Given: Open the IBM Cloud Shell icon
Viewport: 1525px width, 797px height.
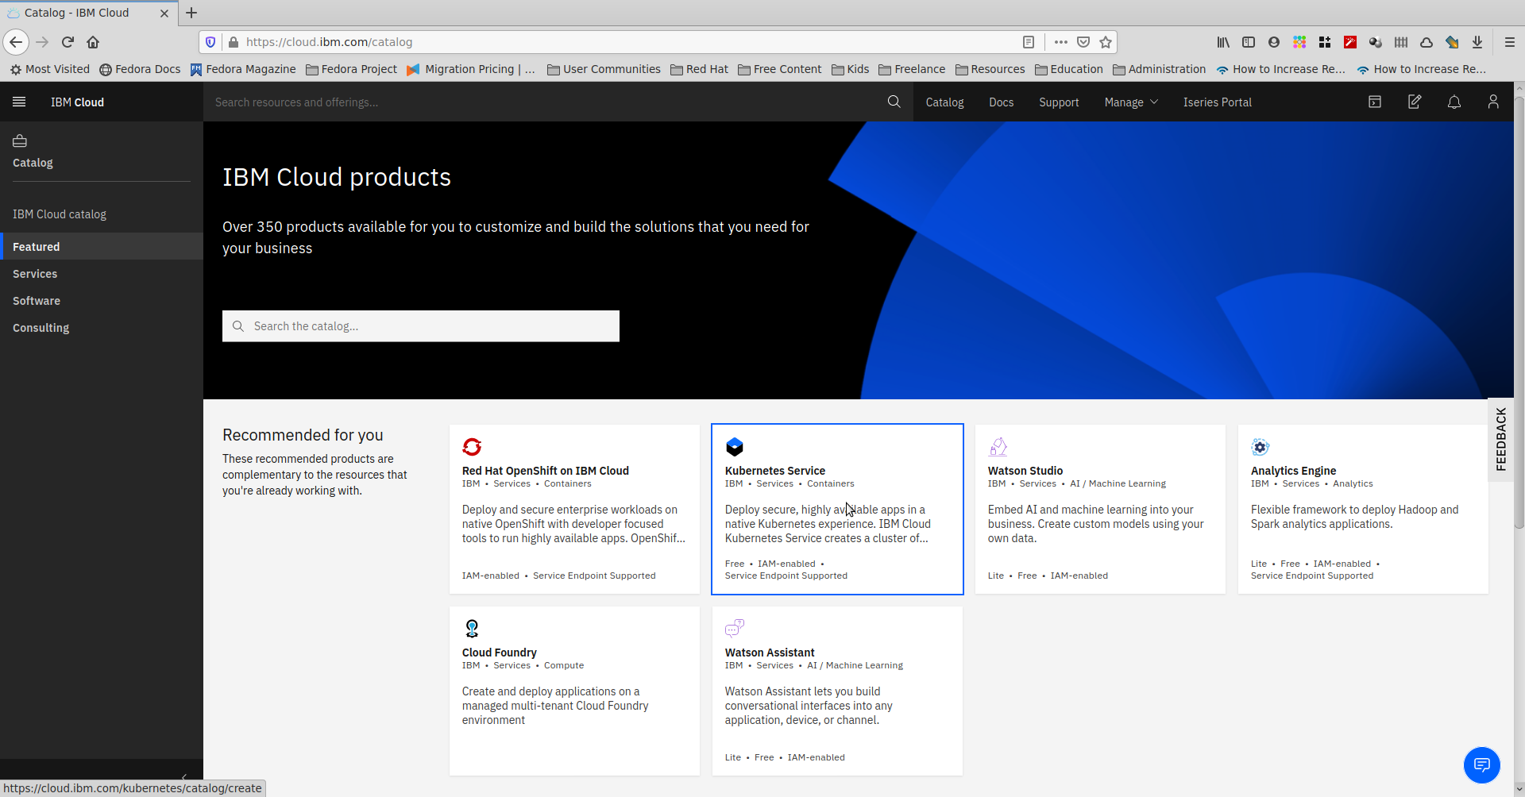Looking at the screenshot, I should point(1375,102).
